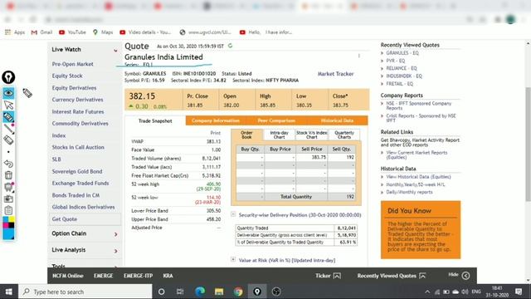Open File Explorer from taskbar

[219, 292]
